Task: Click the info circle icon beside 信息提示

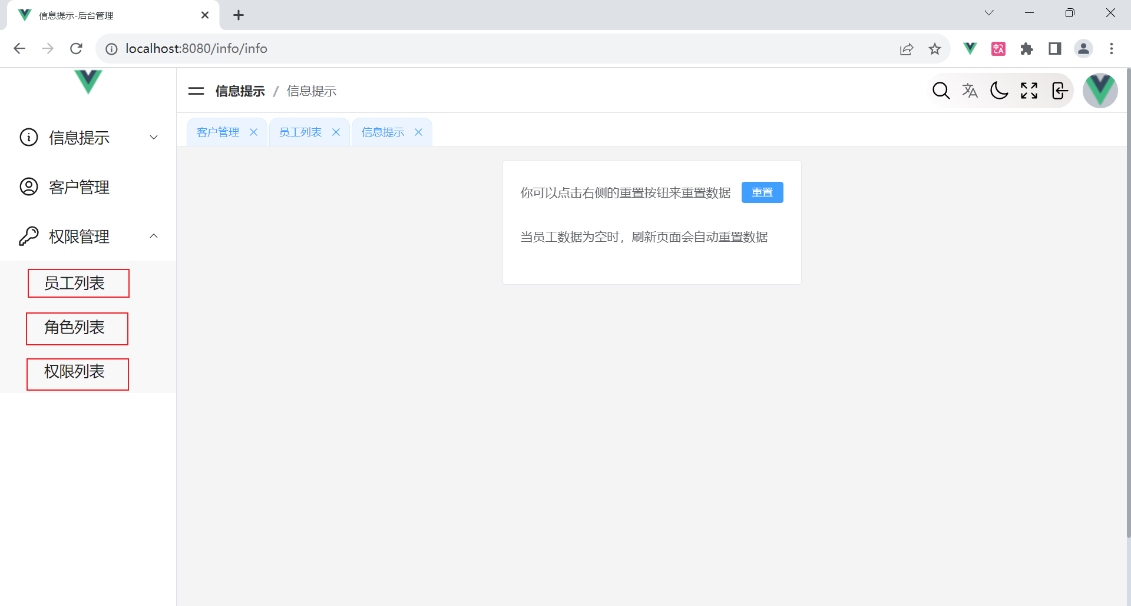Action: point(29,137)
